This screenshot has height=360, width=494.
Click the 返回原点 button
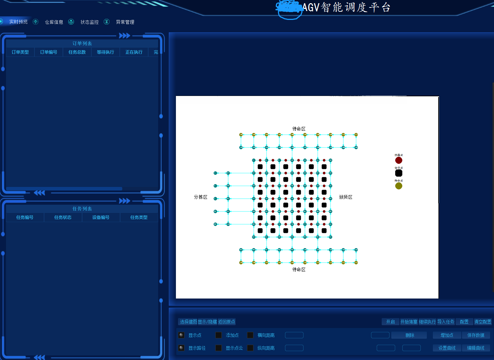click(x=226, y=322)
